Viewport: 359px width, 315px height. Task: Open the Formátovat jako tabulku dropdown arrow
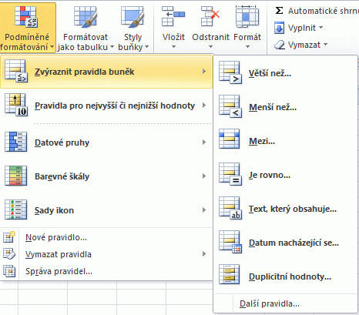coord(112,47)
